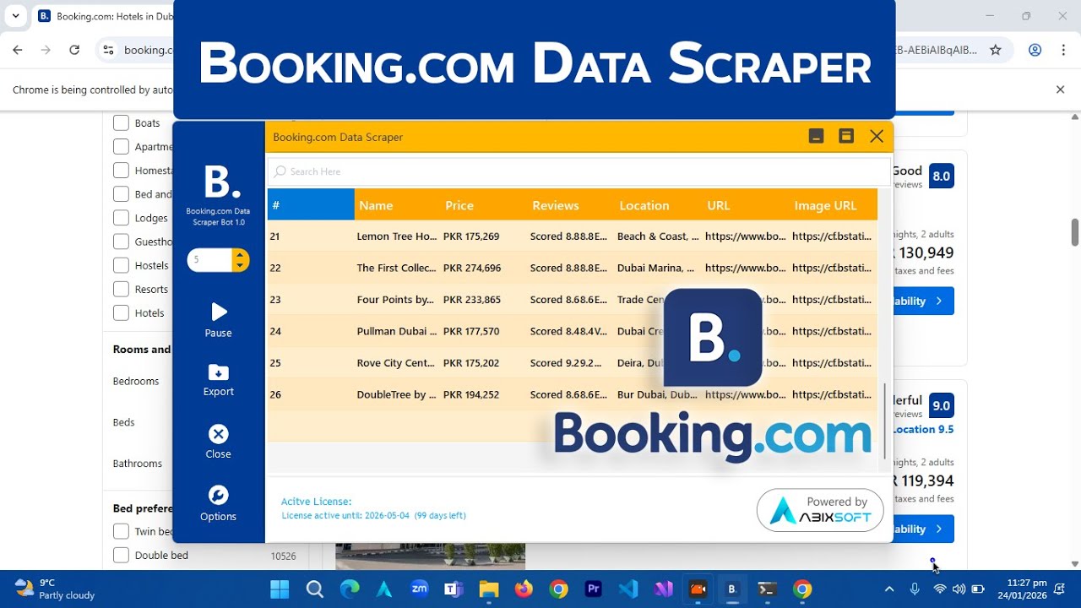Tick the Lodges checkbox in Chrome

(121, 217)
